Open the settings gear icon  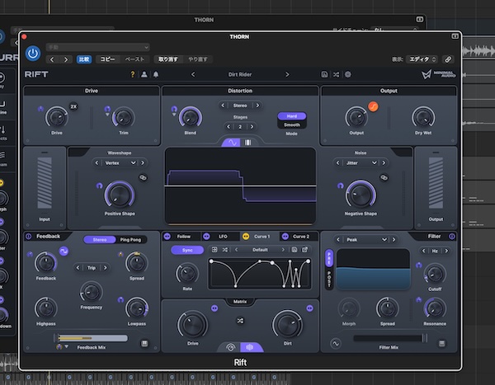348,74
